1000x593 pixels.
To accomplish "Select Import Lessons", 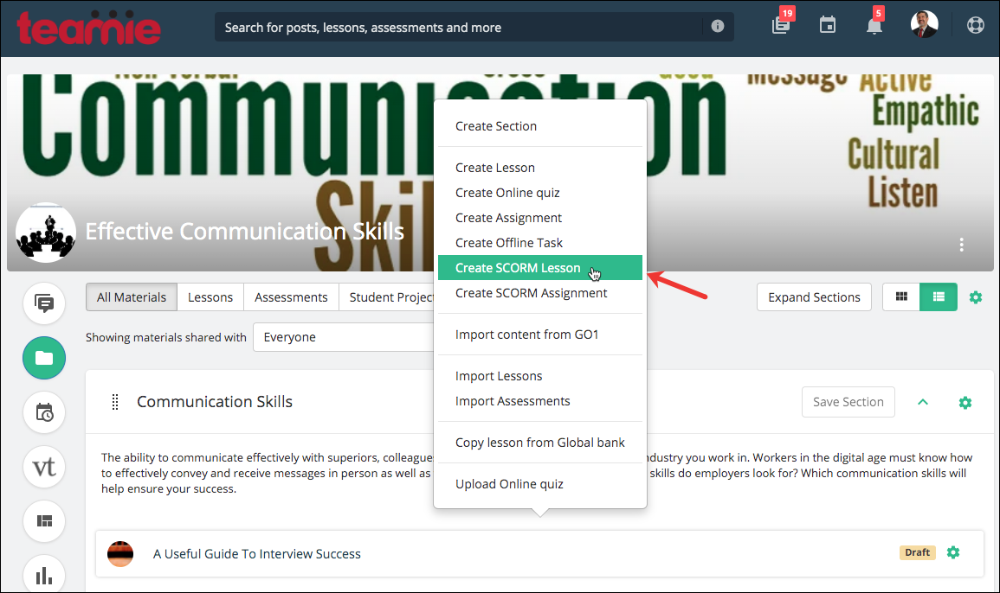I will tap(540, 376).
